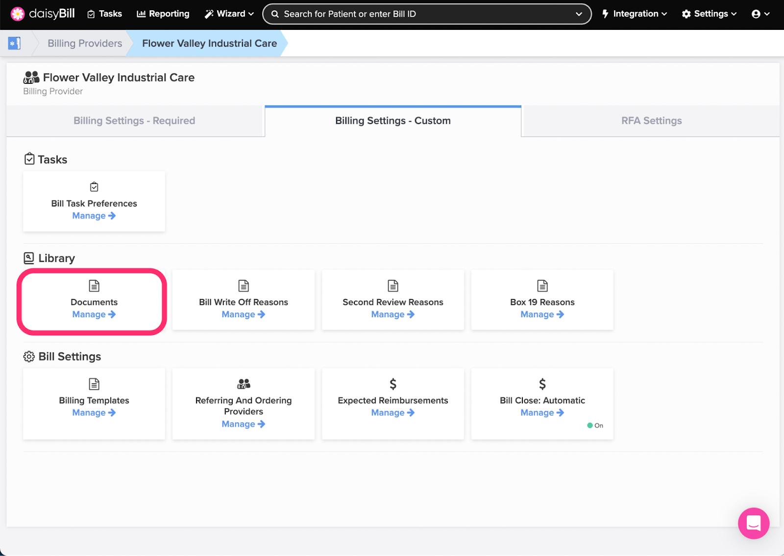Screen dimensions: 784x556
Task: Manage Box 19 Reasons
Action: (542, 314)
